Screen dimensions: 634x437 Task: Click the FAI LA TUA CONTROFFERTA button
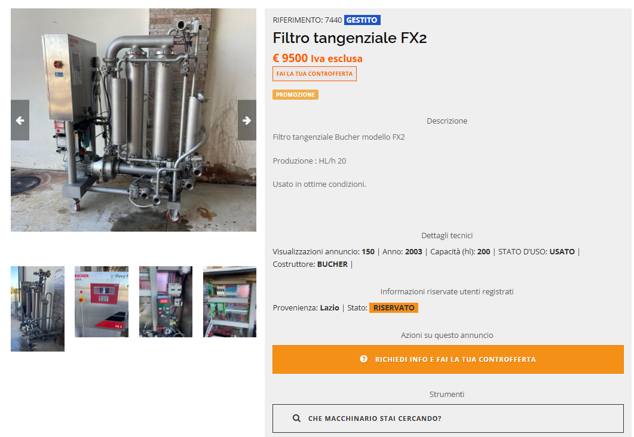pyautogui.click(x=314, y=74)
